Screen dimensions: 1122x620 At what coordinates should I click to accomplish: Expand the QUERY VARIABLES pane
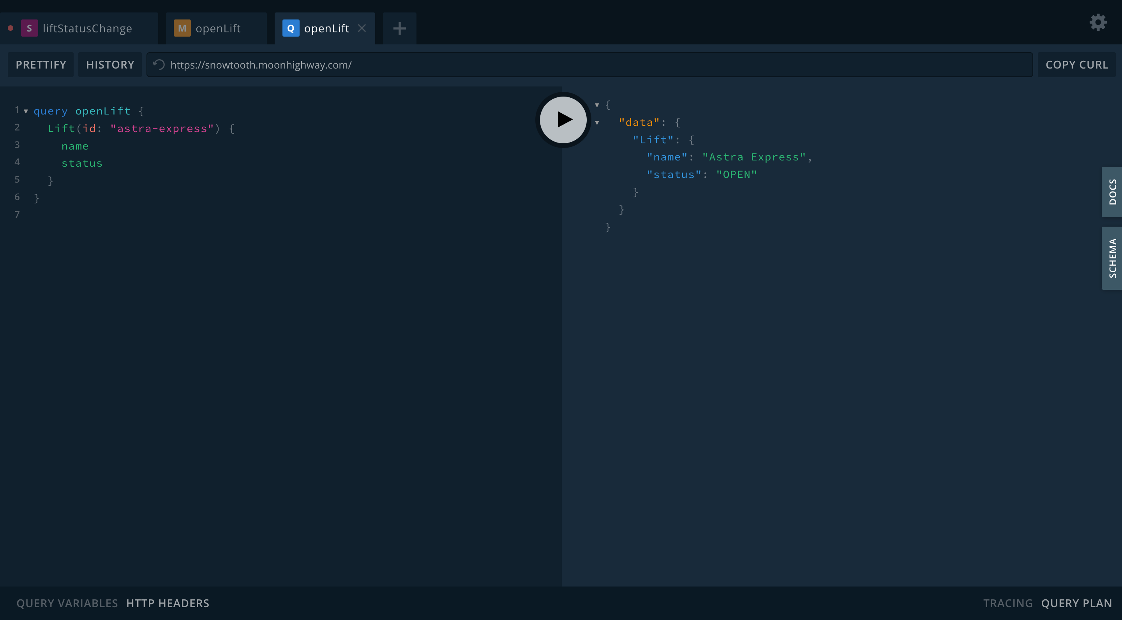pyautogui.click(x=67, y=603)
